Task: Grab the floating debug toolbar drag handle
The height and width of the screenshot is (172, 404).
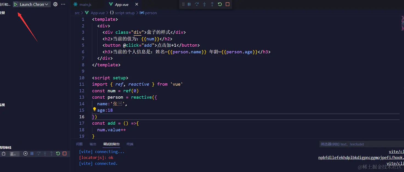Action: 183,4
